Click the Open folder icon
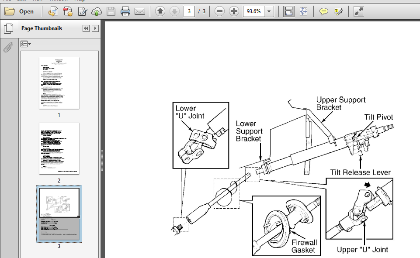 [x=9, y=11]
